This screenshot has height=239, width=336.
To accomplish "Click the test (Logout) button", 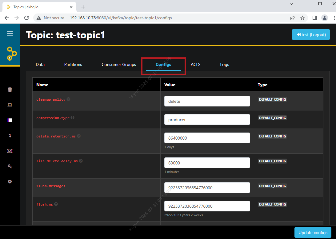I will point(311,35).
